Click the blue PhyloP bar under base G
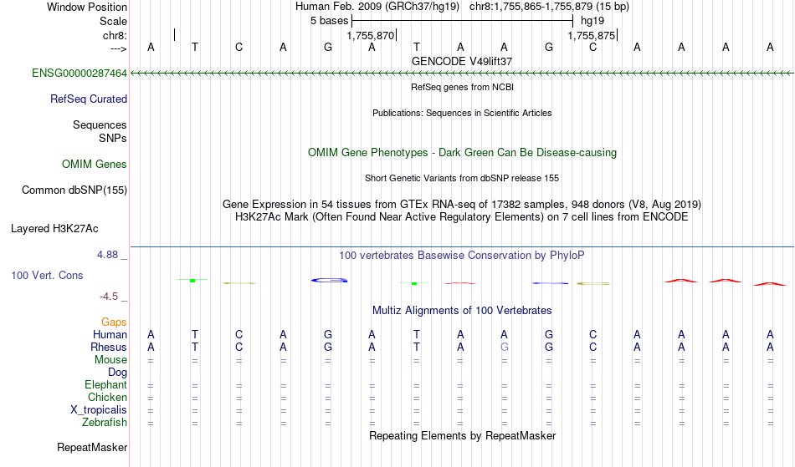 point(329,281)
